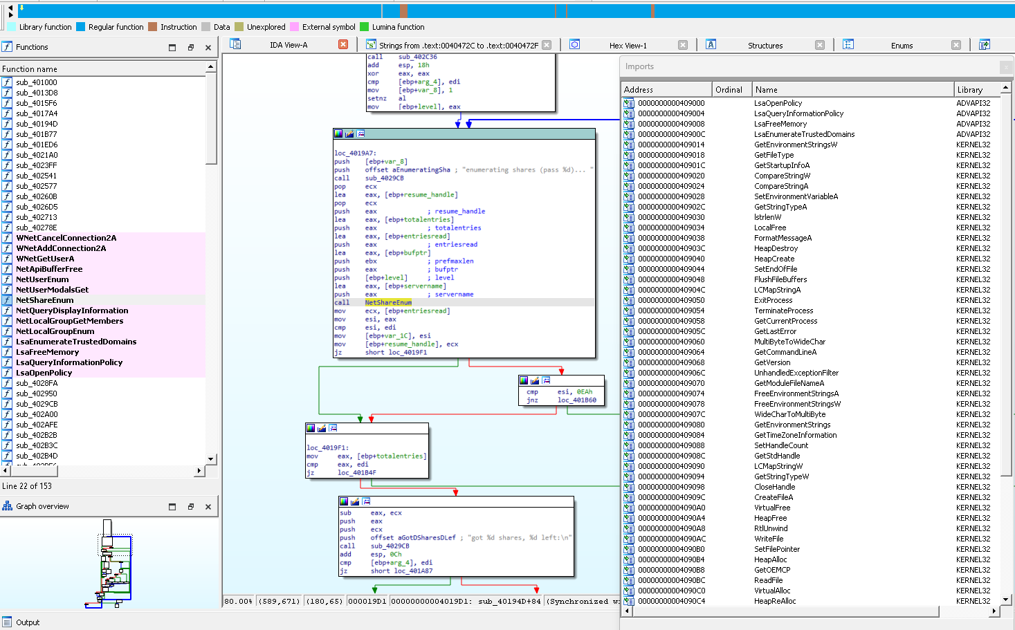Screen dimensions: 1015x630
Task: Click the Library function legend color swatch
Action: [x=11, y=27]
